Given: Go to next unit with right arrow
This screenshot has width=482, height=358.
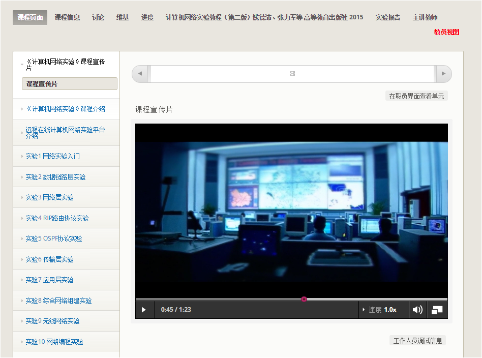Looking at the screenshot, I should (x=443, y=74).
